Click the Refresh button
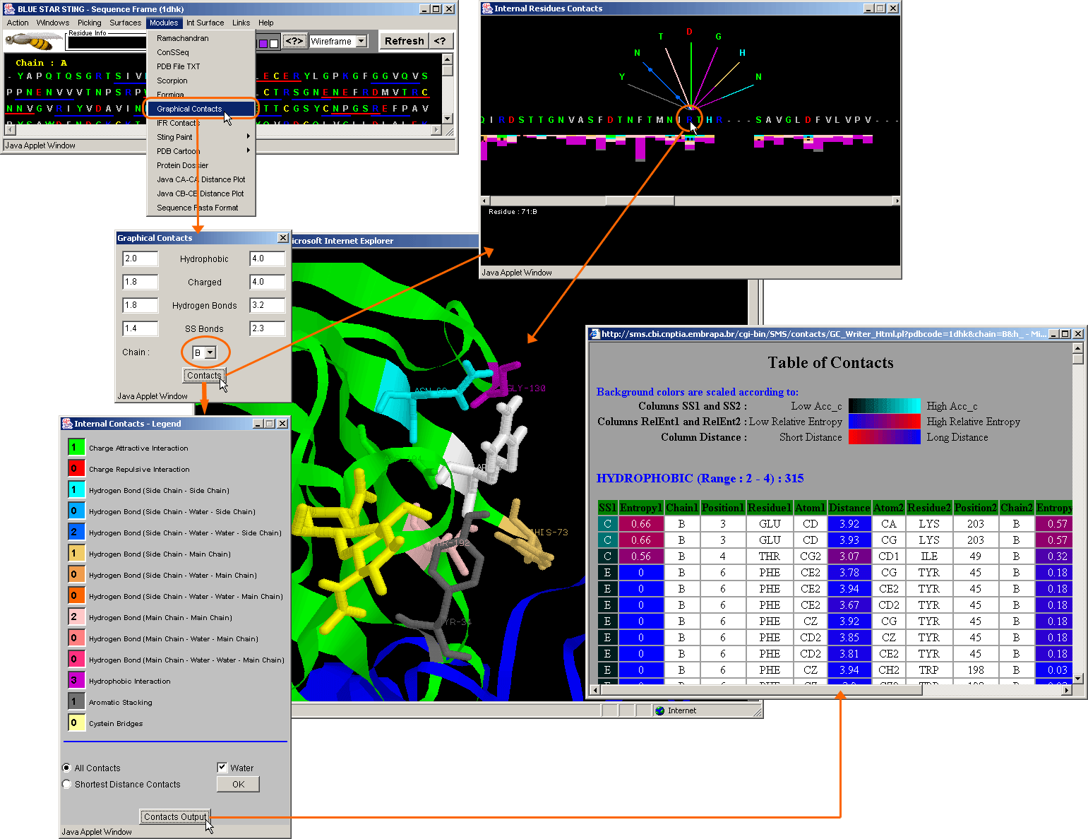Screen dimensions: 1088x839 pyautogui.click(x=404, y=41)
